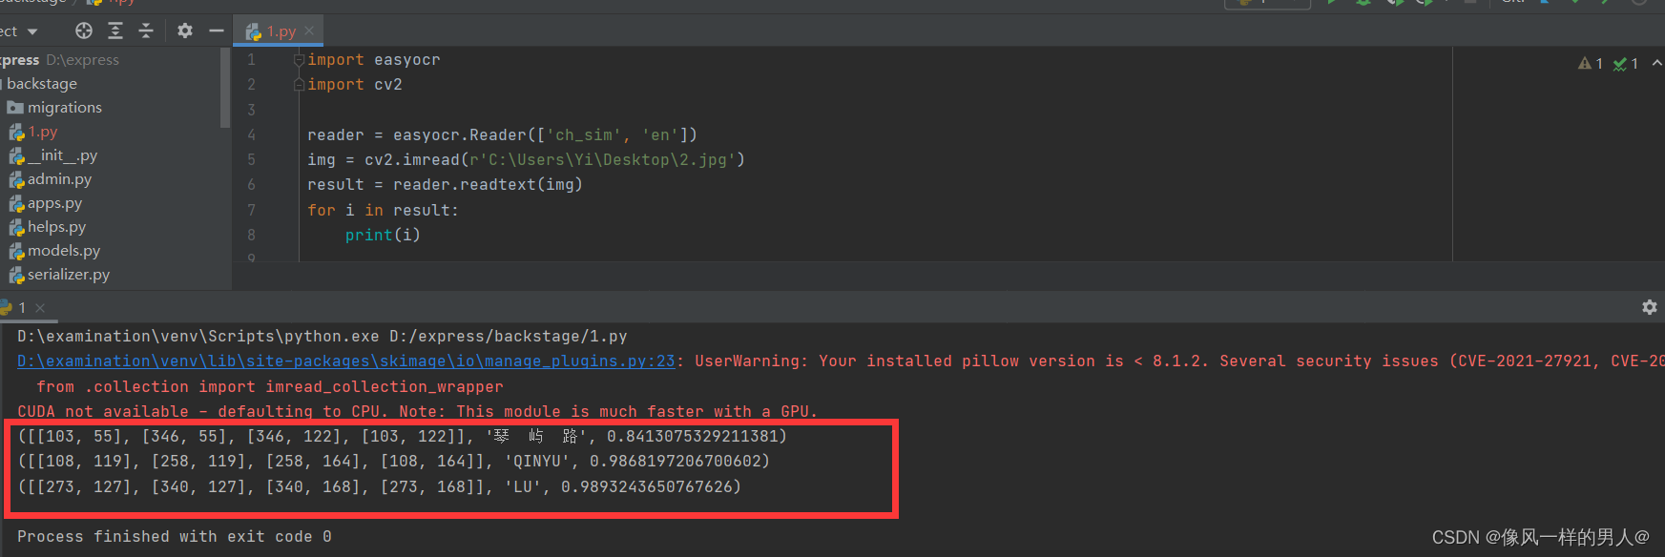This screenshot has width=1665, height=557.
Task: Click the easyocr.Reader assignment line
Action: [502, 134]
